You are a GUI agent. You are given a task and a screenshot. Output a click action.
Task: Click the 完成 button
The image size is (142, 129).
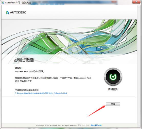tap(113, 104)
